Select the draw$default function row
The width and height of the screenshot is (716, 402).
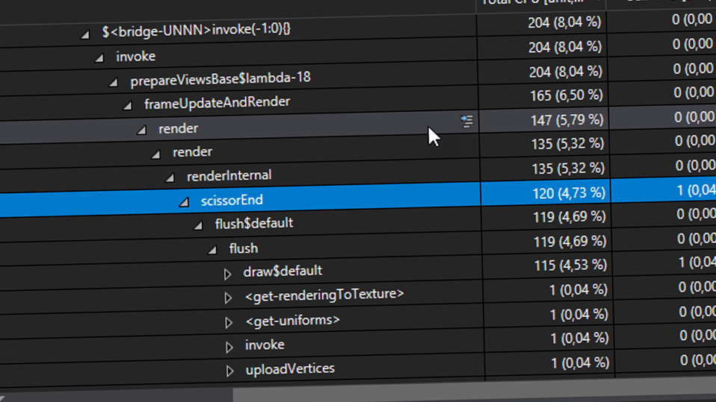(x=283, y=271)
